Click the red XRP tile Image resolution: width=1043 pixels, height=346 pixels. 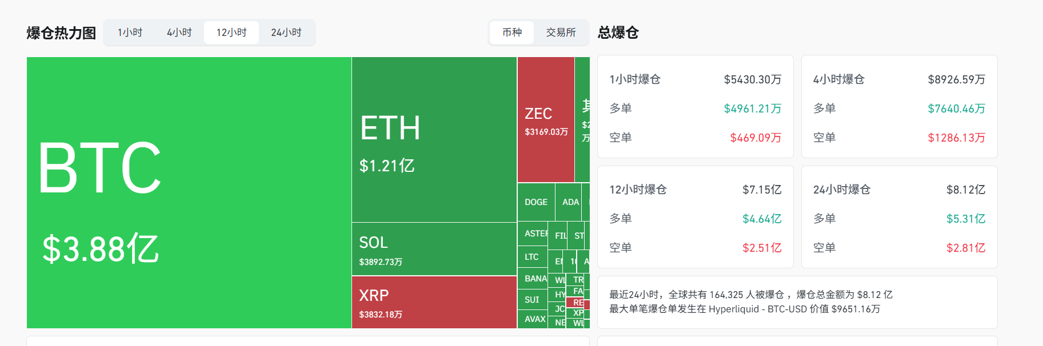coord(434,302)
